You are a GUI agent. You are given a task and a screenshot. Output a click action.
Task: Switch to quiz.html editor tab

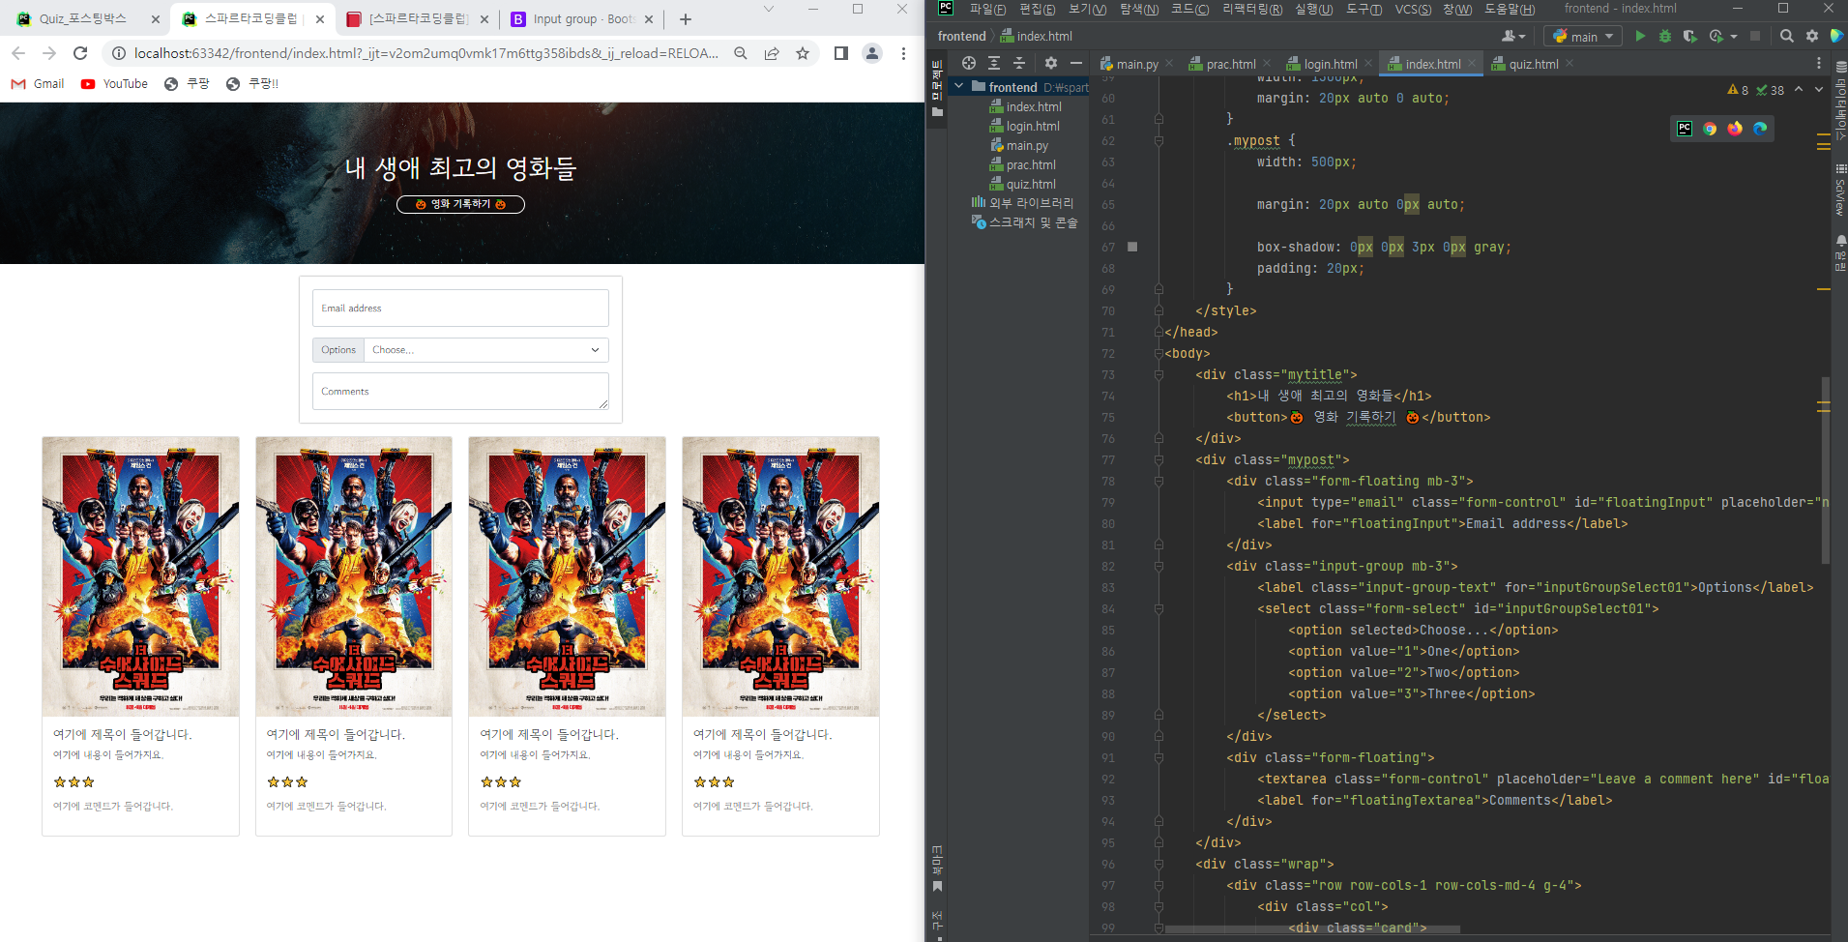pyautogui.click(x=1533, y=64)
